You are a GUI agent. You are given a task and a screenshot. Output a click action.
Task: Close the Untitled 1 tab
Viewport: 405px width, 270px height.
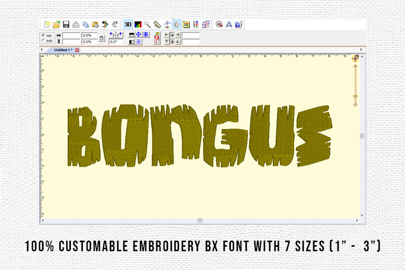pos(77,50)
